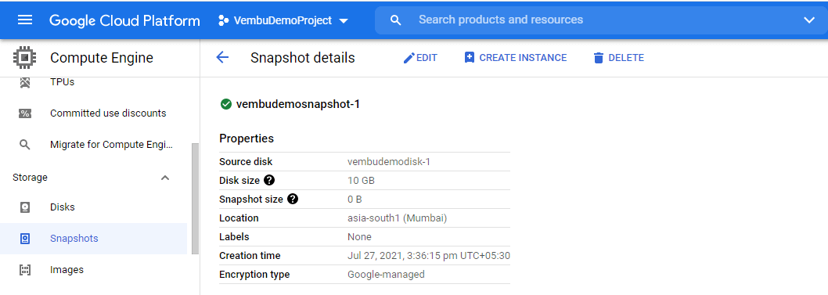Click the Disk size help icon
This screenshot has height=295, width=828.
pos(268,181)
